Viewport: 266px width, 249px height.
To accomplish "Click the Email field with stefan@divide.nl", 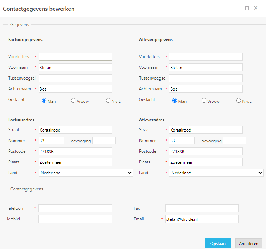I will pyautogui.click(x=202, y=219).
